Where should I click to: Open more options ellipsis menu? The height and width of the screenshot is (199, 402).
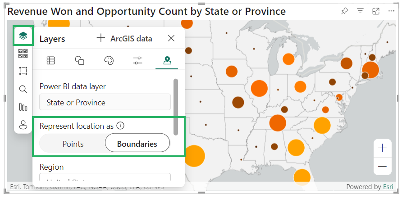tap(391, 11)
